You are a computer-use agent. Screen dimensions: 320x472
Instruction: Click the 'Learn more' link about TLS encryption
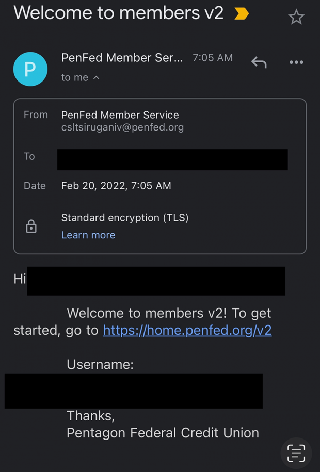[x=88, y=235]
